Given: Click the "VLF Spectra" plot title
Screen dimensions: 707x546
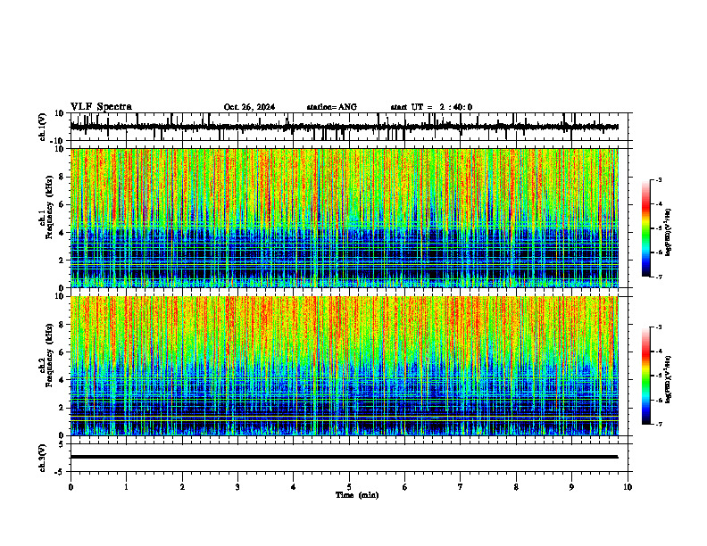Looking at the screenshot, I should [101, 107].
